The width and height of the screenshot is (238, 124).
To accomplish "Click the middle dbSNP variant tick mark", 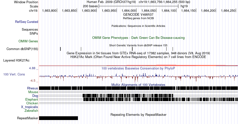I will [132, 49].
